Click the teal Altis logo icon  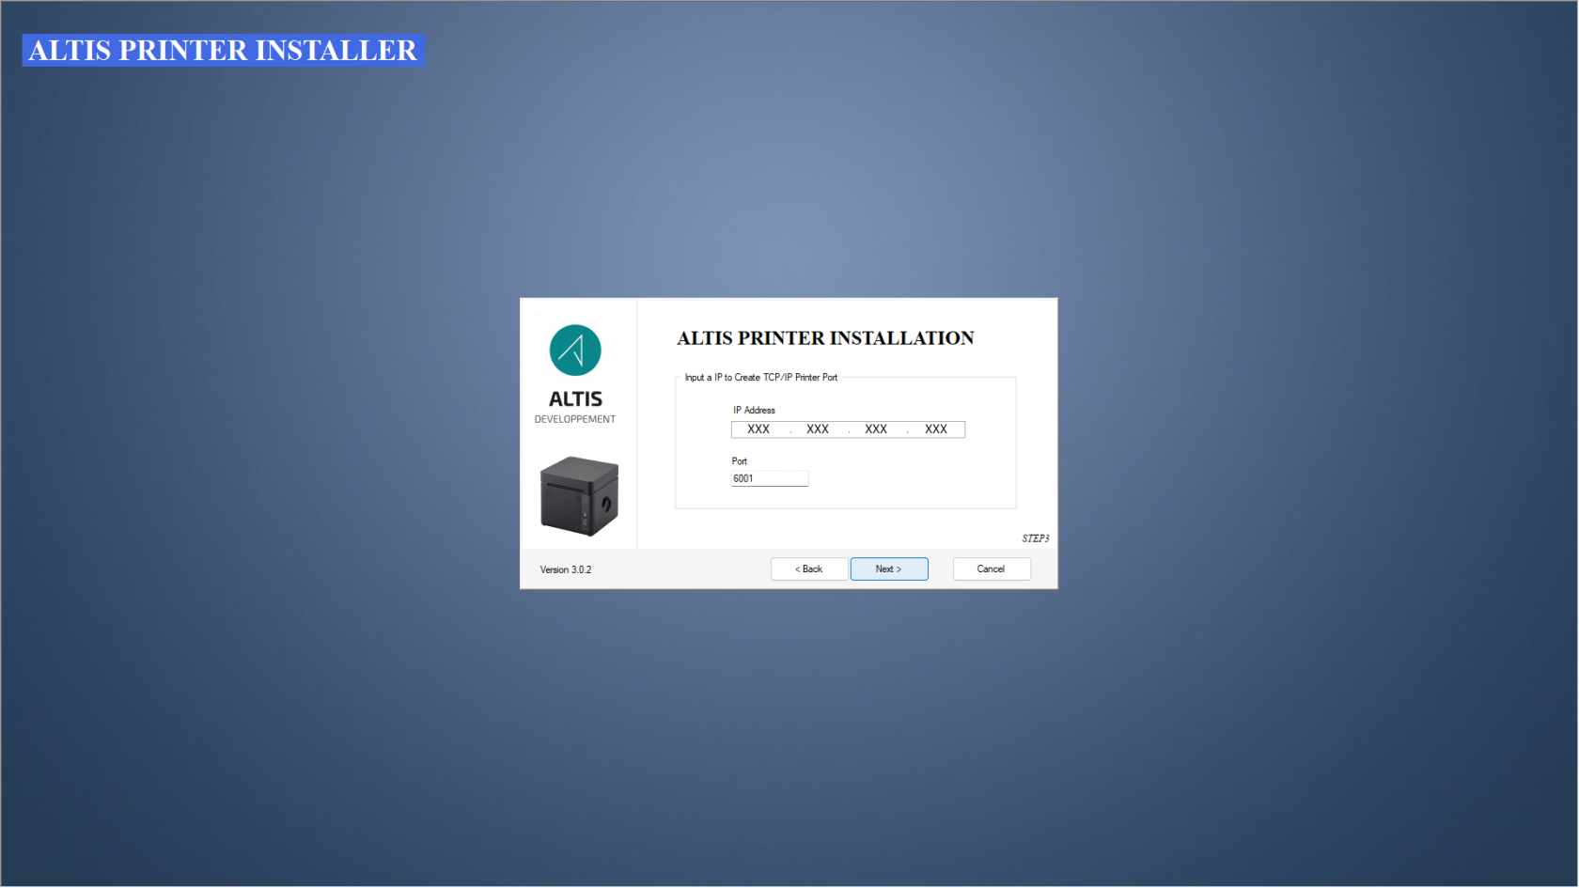574,351
